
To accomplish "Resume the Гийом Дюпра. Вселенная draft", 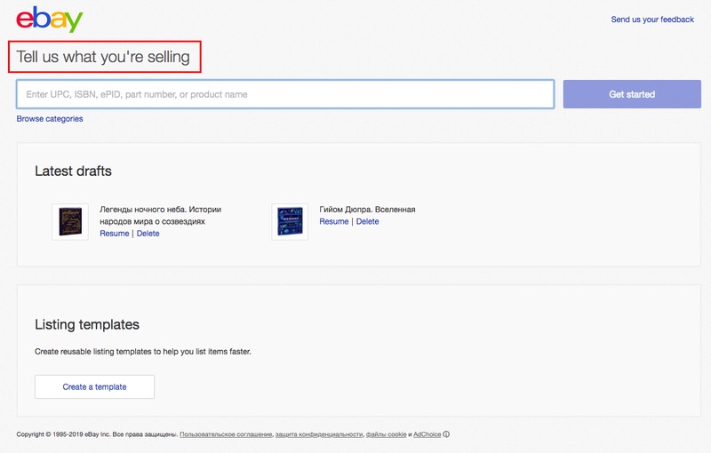I will [x=334, y=221].
